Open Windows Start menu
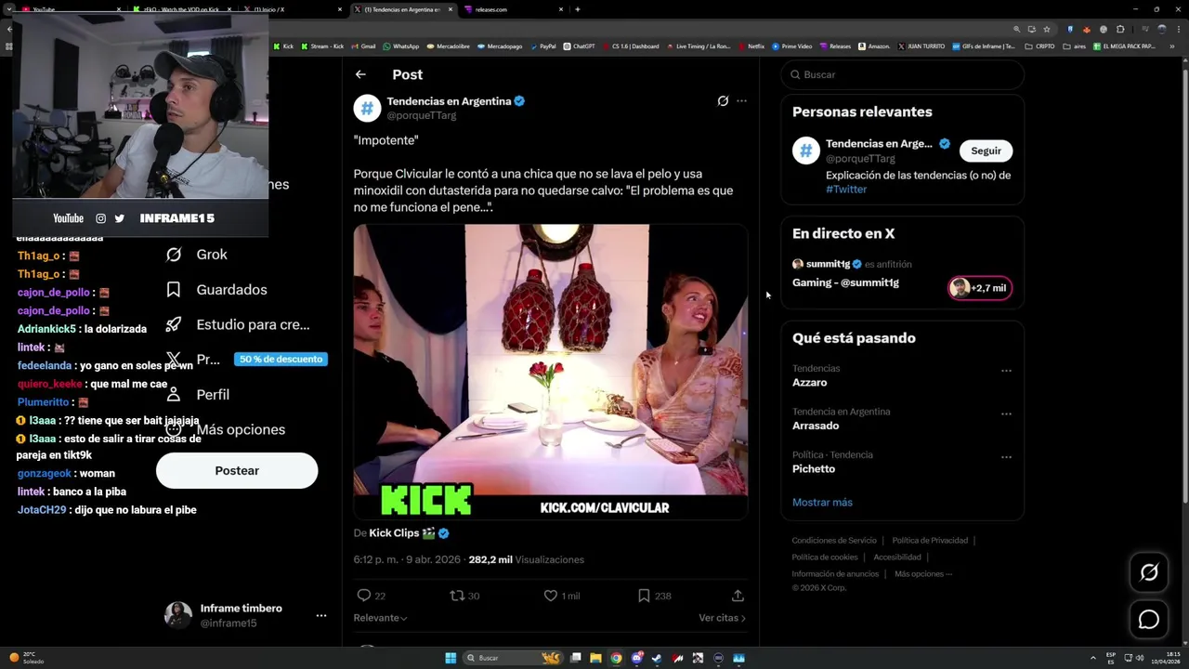Image resolution: width=1189 pixels, height=669 pixels. (x=451, y=658)
